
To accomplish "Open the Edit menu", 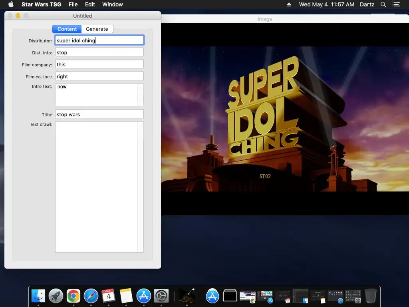I will coord(90,4).
